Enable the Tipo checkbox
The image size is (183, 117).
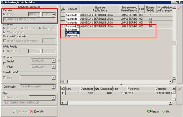click(4, 78)
